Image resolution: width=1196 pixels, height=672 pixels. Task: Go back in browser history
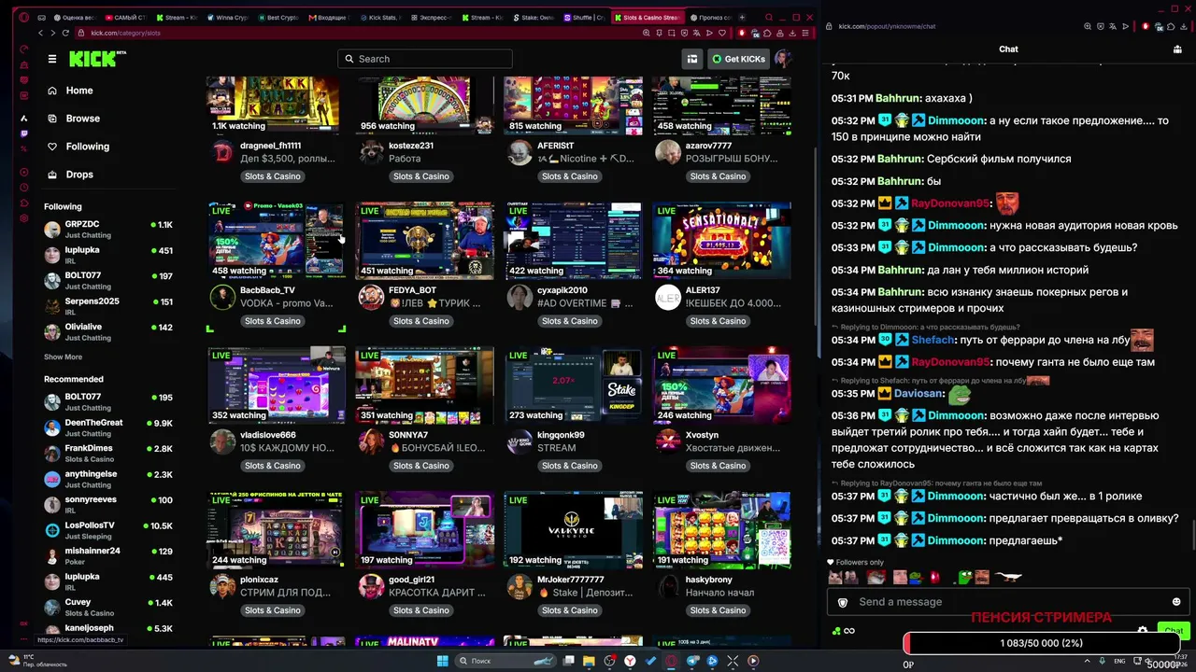40,33
